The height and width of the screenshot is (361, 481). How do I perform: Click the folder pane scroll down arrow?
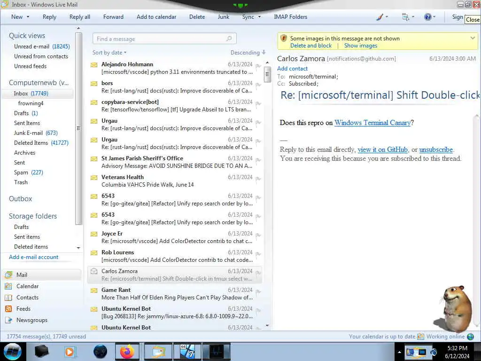[78, 247]
